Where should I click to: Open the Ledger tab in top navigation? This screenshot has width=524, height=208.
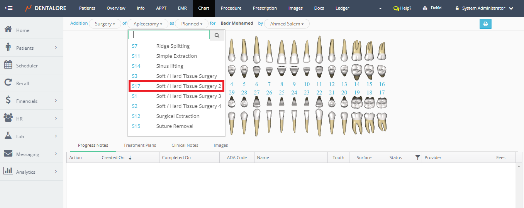tap(342, 8)
